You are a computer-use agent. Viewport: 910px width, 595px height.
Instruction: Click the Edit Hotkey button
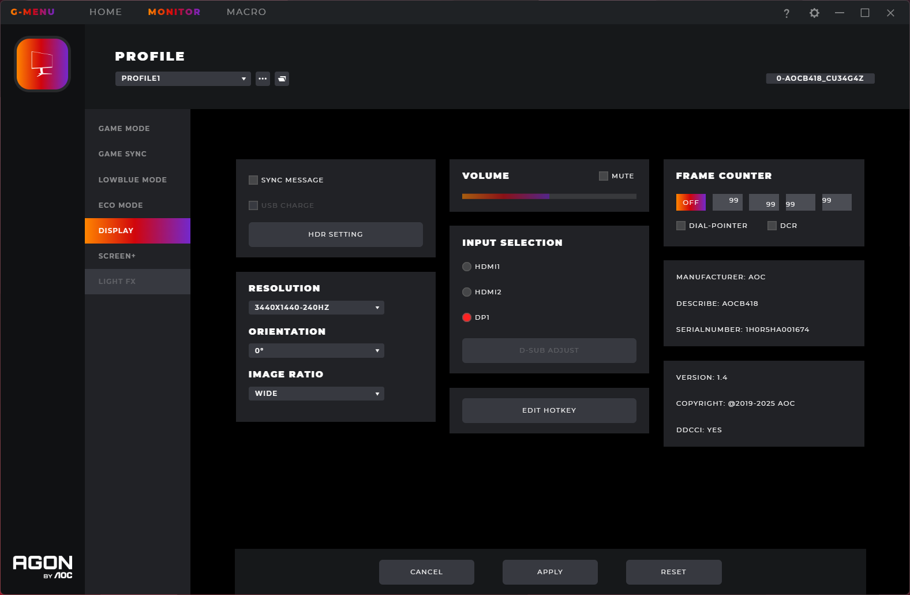pos(549,410)
